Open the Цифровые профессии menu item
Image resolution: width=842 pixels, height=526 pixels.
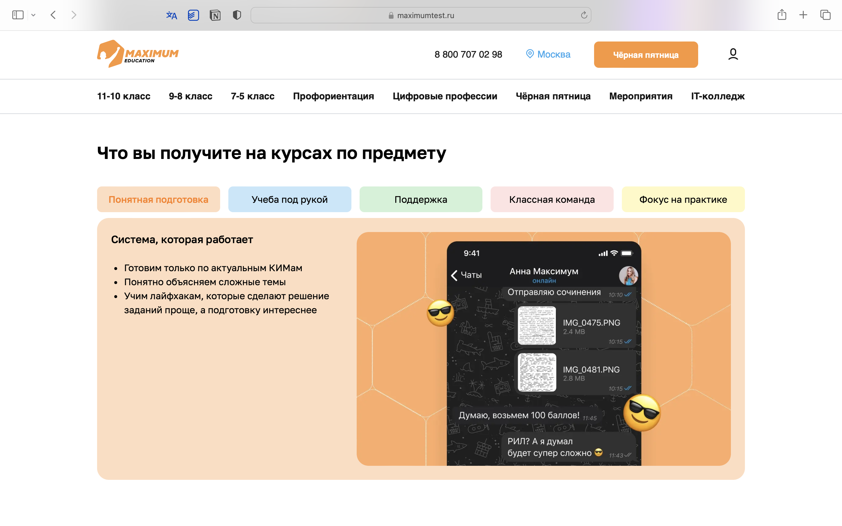click(x=445, y=96)
